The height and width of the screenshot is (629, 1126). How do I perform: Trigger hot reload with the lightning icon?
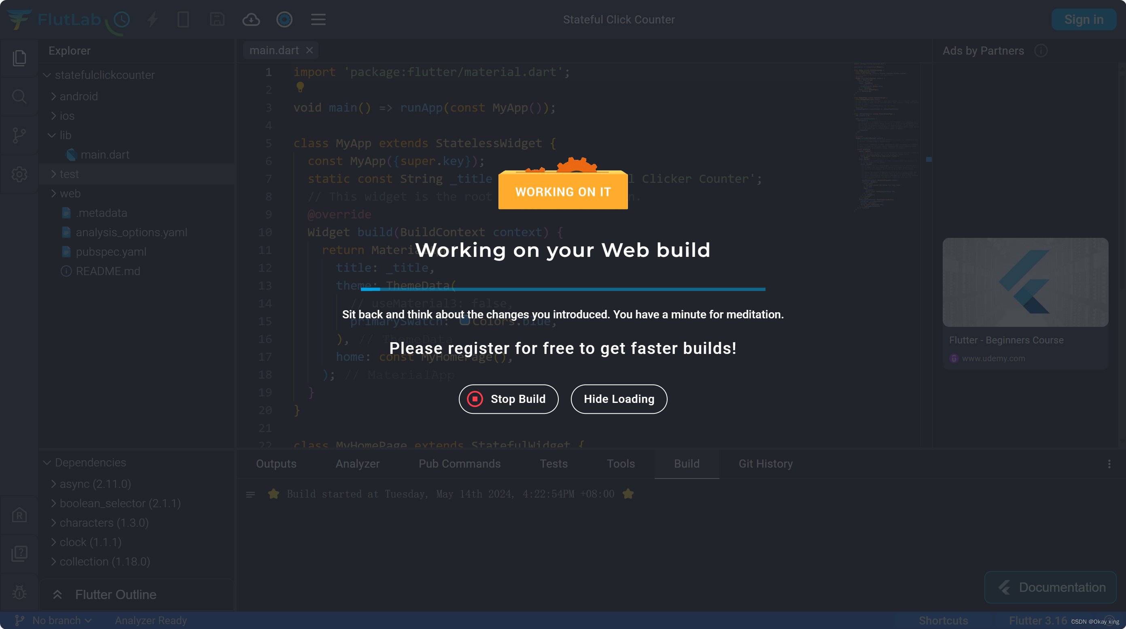pyautogui.click(x=152, y=19)
